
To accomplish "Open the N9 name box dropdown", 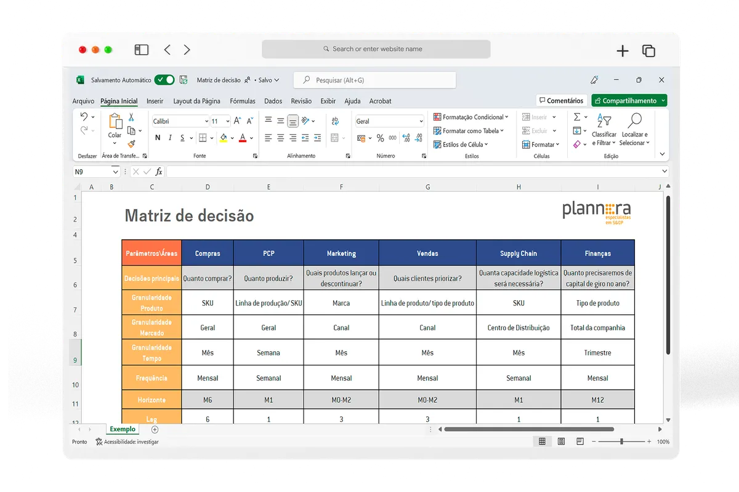I will 115,172.
